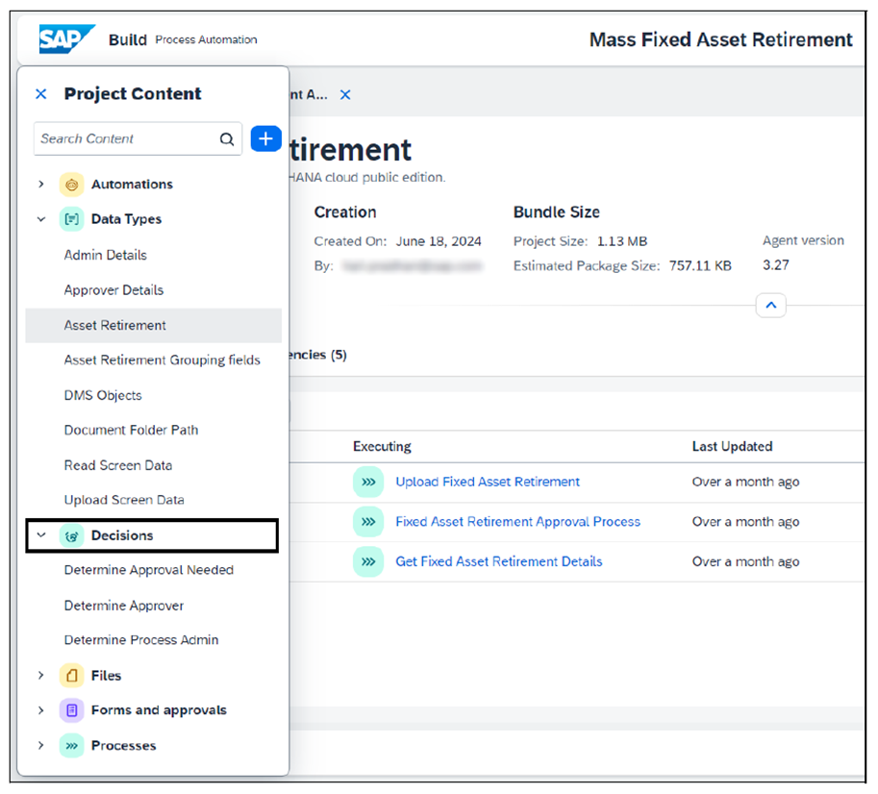
Task: Select Asset Retirement data type
Action: (154, 325)
